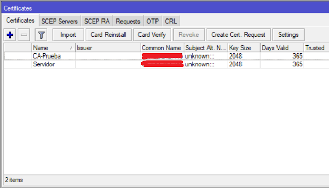The height and width of the screenshot is (188, 329).
Task: Click the Trusted column header
Action: pyautogui.click(x=317, y=48)
